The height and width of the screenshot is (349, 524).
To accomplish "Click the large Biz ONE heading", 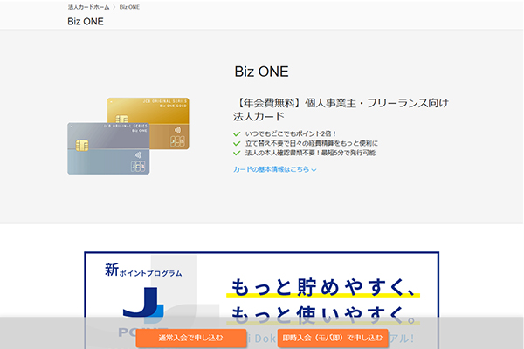I will [261, 72].
